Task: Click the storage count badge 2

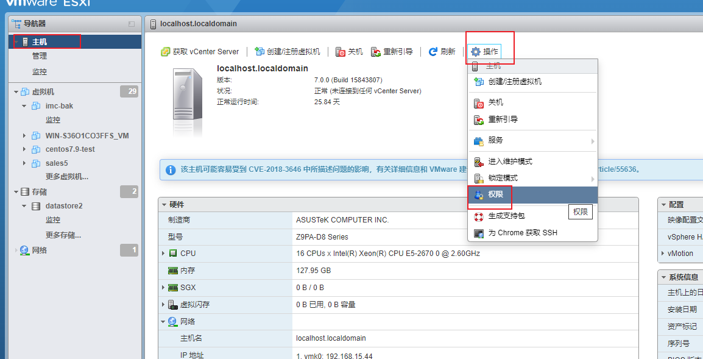Action: click(129, 192)
